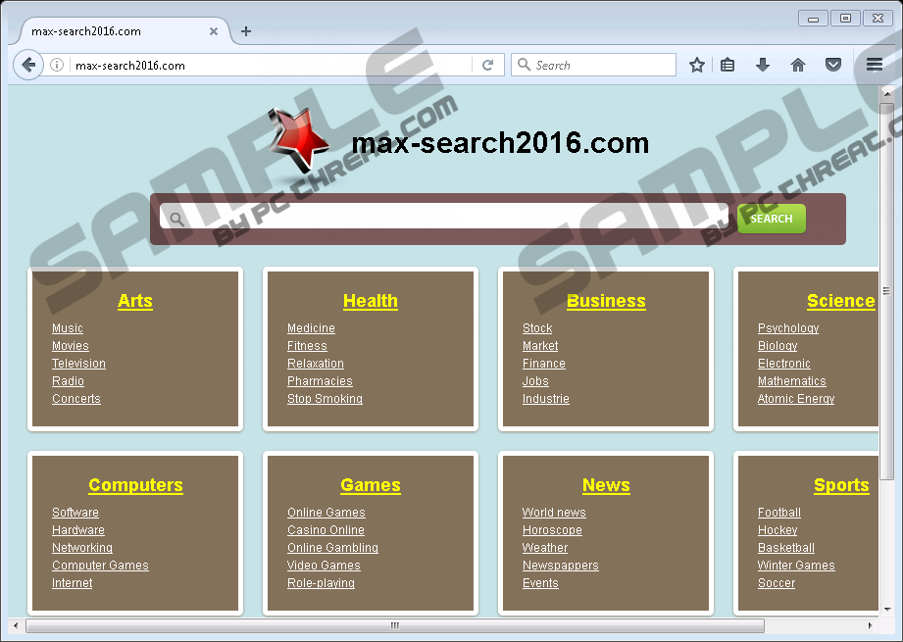Follow the Casino Online link
This screenshot has height=642, width=903.
click(x=326, y=530)
